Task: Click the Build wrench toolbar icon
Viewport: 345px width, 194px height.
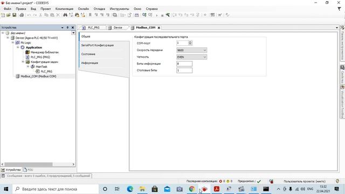Action: 168,15
